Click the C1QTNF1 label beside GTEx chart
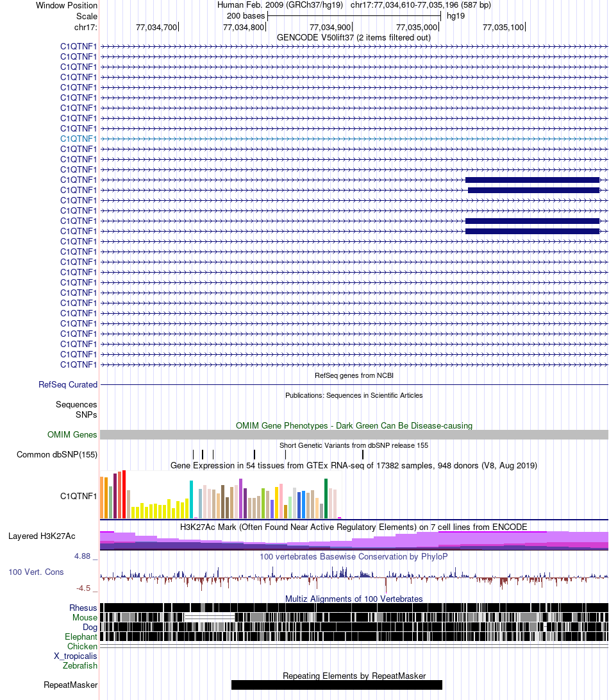The width and height of the screenshot is (609, 700). pos(78,496)
